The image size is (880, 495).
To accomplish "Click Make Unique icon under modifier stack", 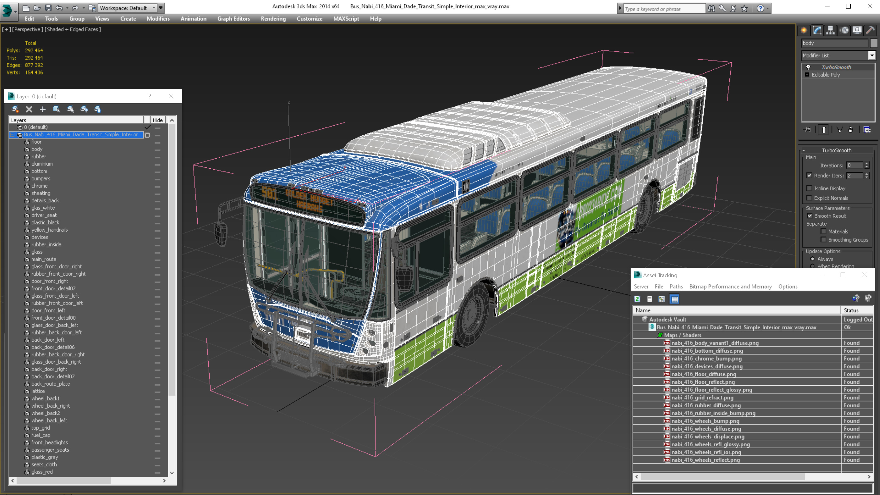I will click(840, 130).
